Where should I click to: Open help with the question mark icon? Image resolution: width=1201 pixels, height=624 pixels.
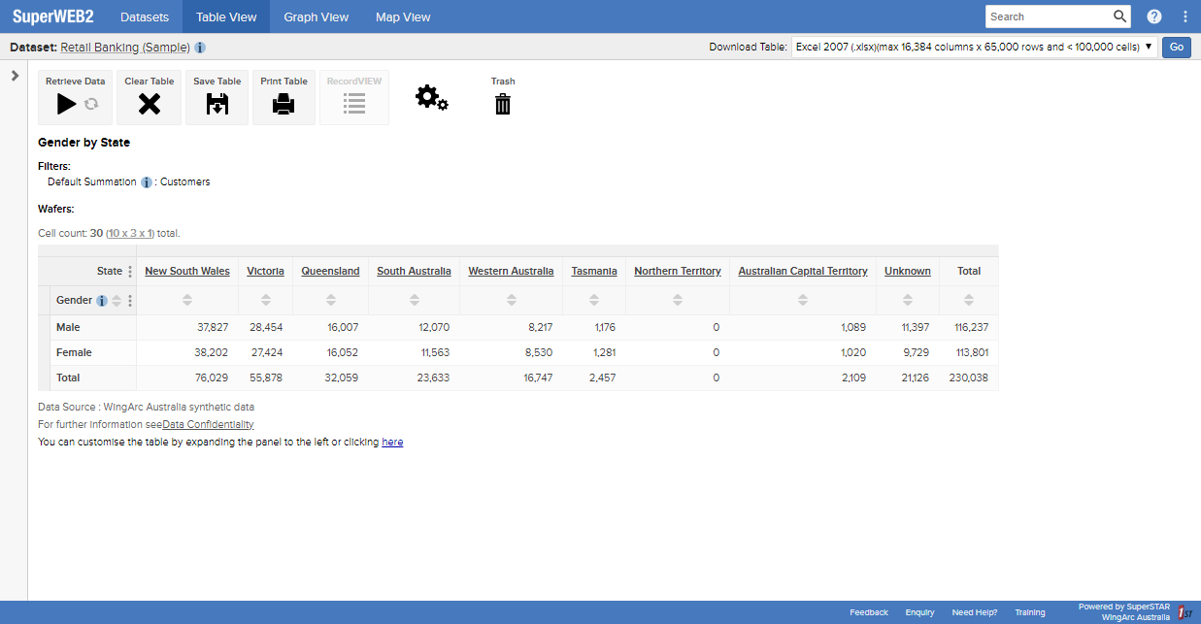point(1154,16)
